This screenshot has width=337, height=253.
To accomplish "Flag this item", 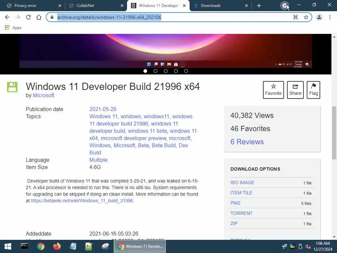I will tap(313, 90).
